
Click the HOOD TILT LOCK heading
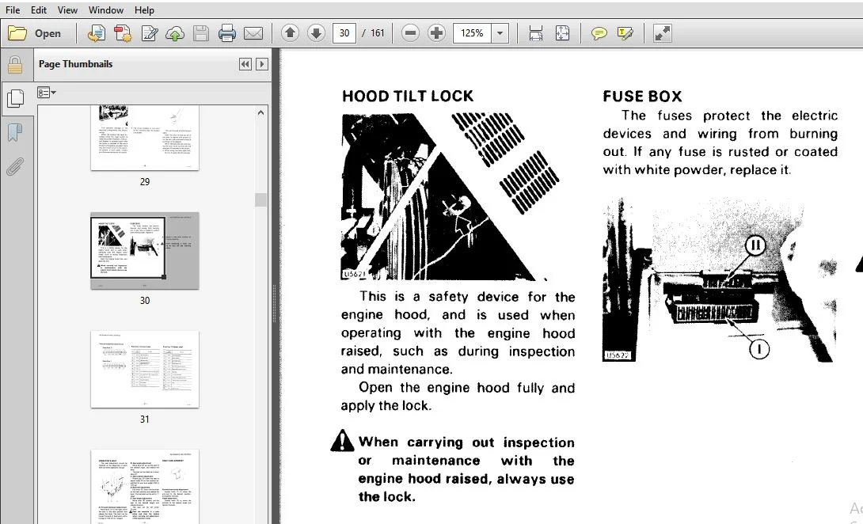[x=408, y=97]
